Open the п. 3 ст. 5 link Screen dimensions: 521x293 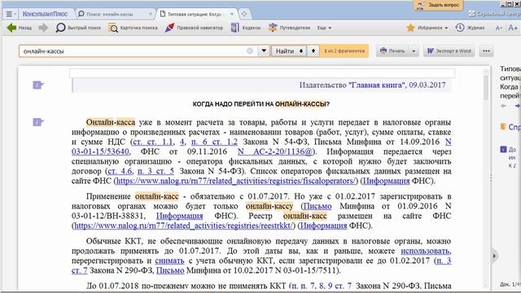coord(155,172)
